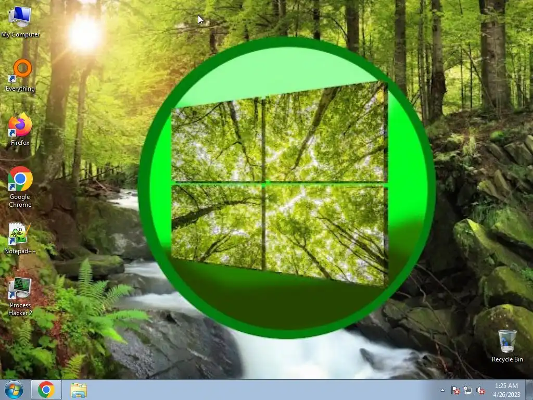533x400 pixels.
Task: Select the Recycle Bin icon
Action: [507, 346]
